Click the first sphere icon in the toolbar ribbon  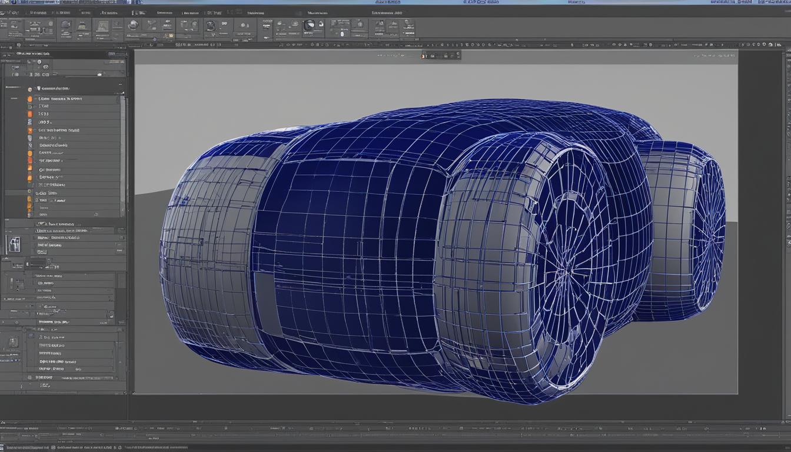[134, 25]
